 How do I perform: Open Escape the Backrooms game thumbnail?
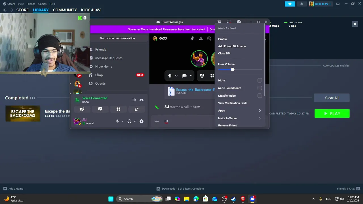pyautogui.click(x=23, y=113)
